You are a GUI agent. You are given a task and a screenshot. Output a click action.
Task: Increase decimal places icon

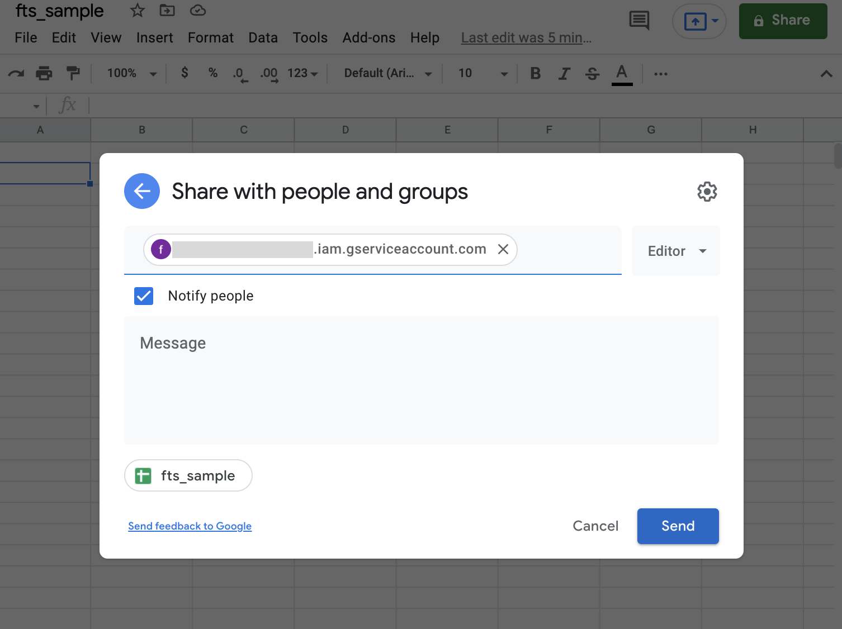269,74
